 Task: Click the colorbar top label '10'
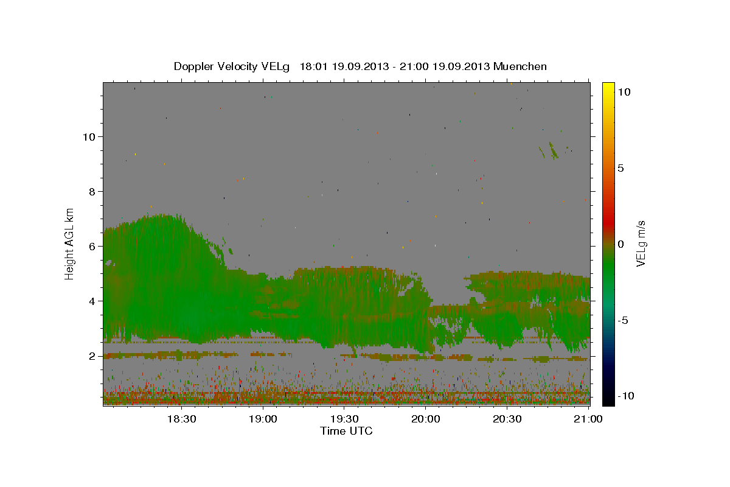coord(624,91)
